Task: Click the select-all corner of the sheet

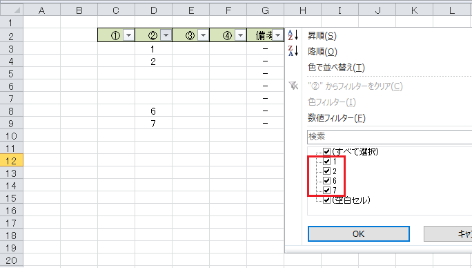Action: [12, 10]
